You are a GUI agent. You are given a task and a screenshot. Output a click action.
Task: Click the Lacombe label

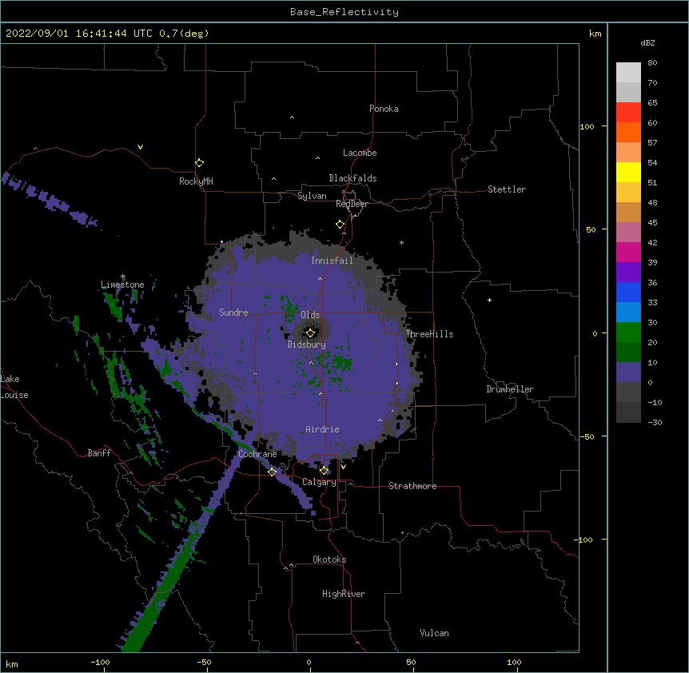click(x=360, y=153)
